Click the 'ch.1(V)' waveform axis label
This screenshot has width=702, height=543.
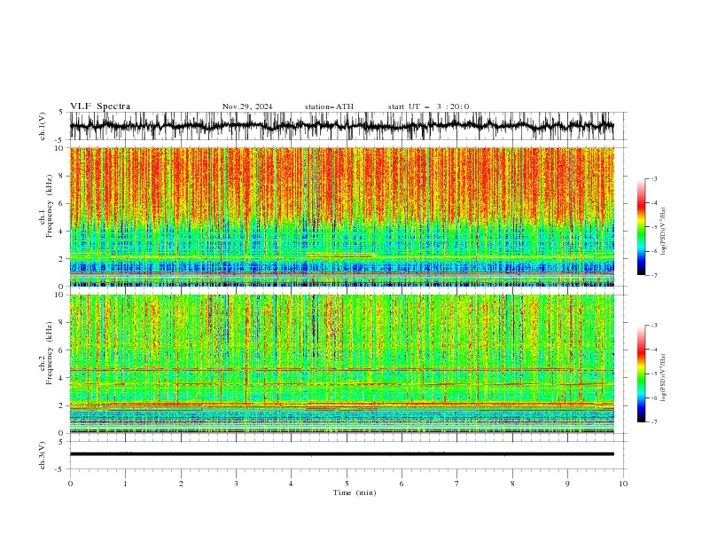(x=43, y=126)
